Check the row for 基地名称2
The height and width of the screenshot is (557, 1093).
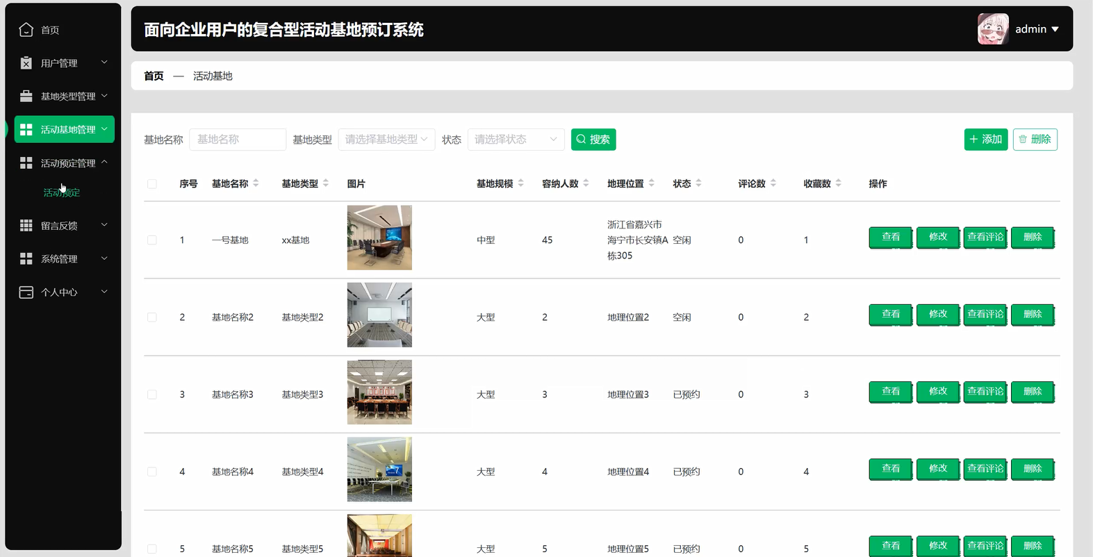pos(152,317)
